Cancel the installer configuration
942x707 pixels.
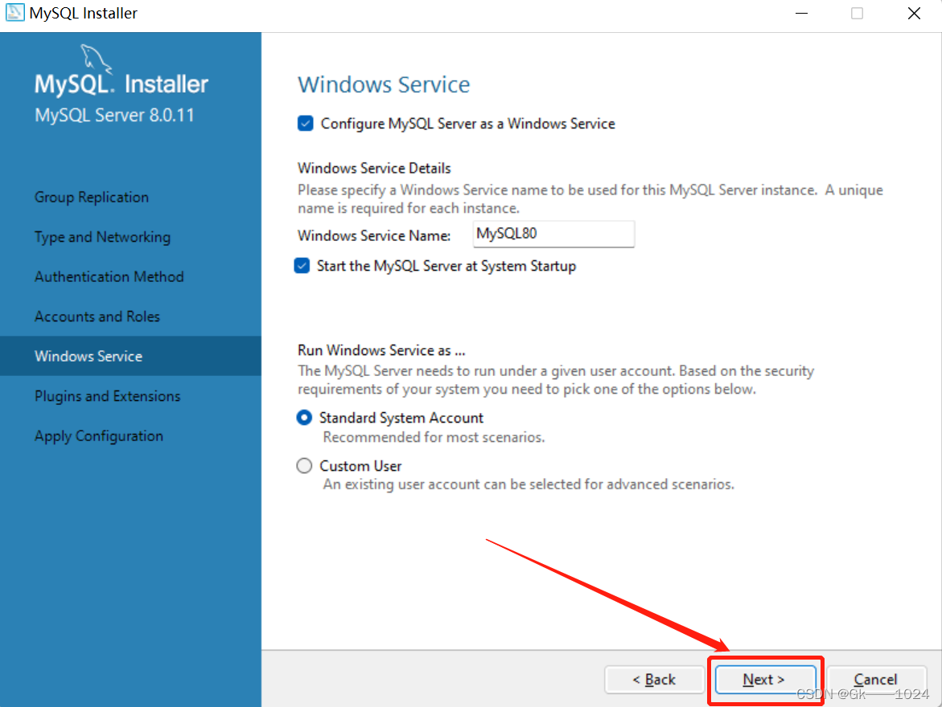click(876, 680)
